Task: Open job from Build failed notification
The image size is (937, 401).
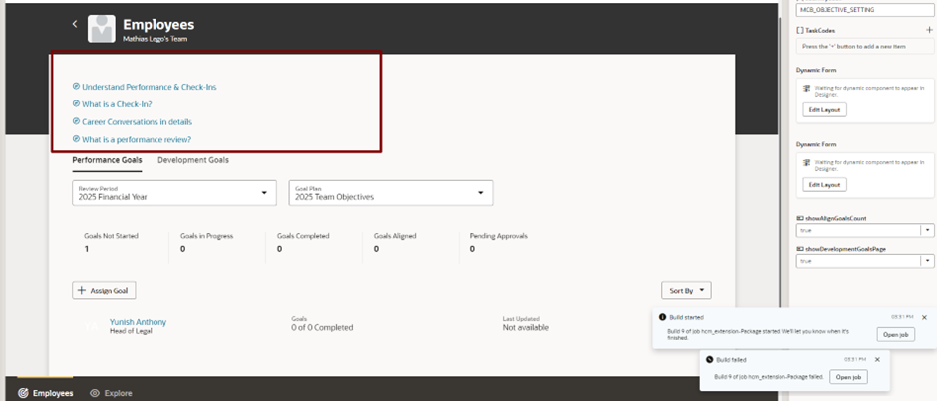Action: (848, 377)
